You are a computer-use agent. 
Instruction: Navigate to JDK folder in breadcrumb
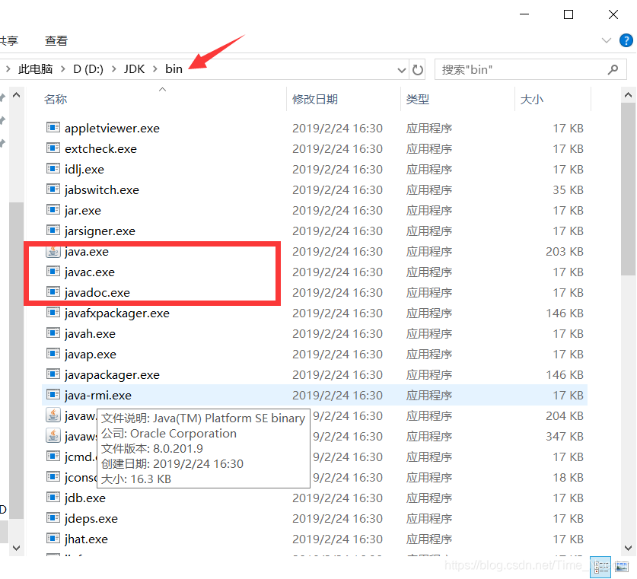click(134, 69)
